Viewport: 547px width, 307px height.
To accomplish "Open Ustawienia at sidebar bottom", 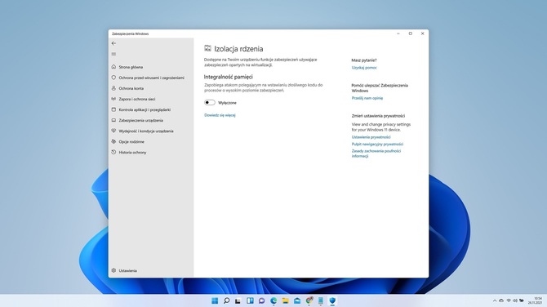I will click(127, 271).
